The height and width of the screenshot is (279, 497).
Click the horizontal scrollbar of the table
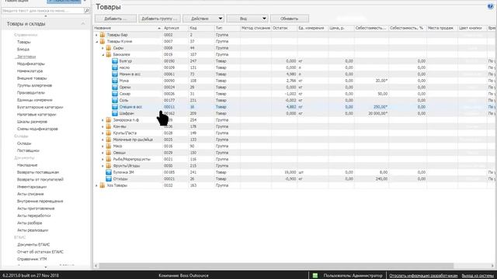(276, 266)
